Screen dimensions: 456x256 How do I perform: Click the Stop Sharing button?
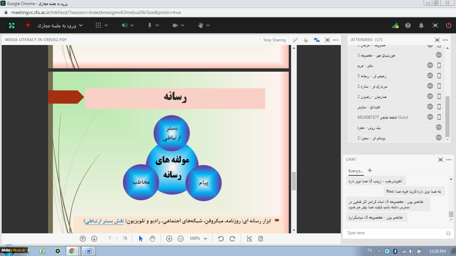pos(274,40)
